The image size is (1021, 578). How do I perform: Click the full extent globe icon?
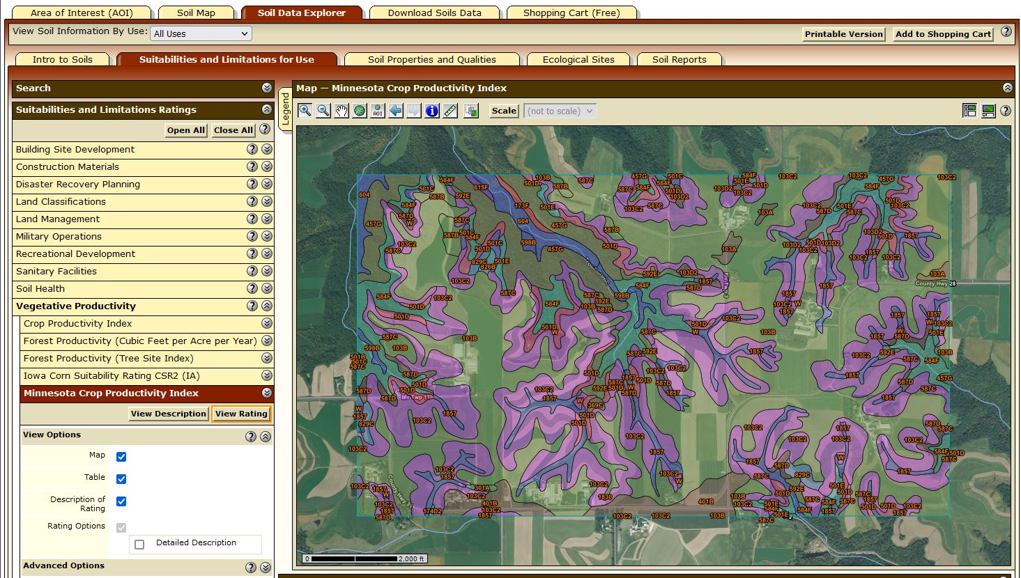coord(360,111)
